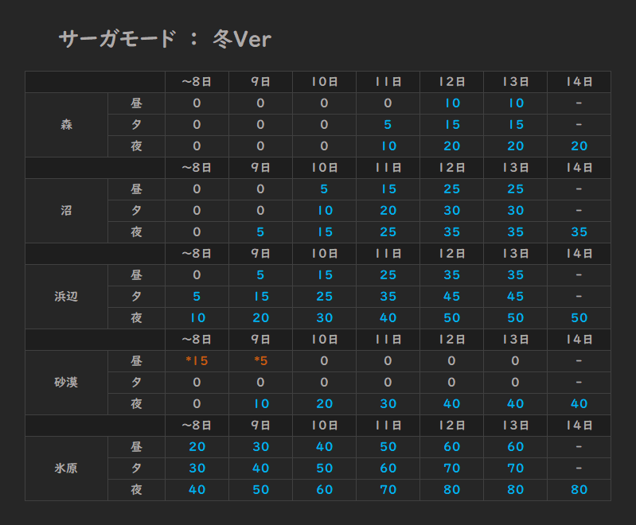Click the サーガモード 冬Ver title
This screenshot has height=525, width=636.
[165, 39]
